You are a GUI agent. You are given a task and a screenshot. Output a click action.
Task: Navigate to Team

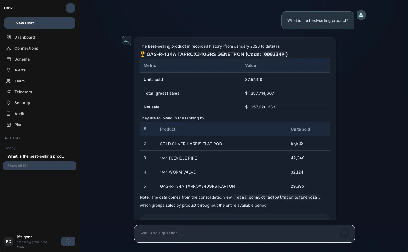pyautogui.click(x=40, y=81)
